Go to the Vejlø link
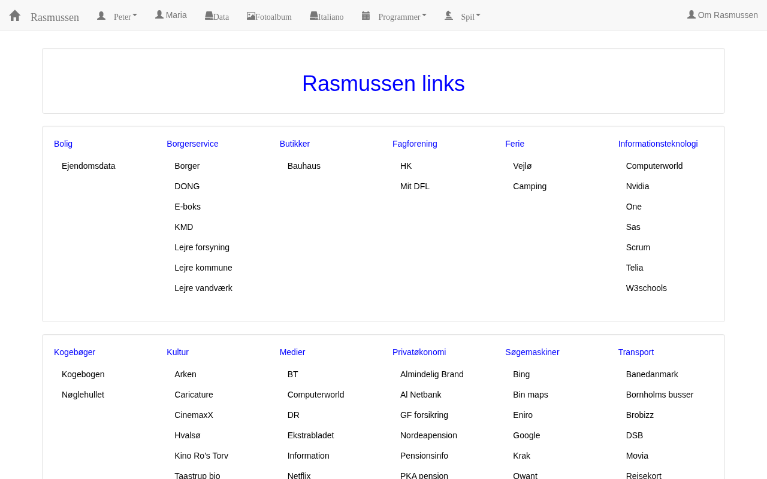 (x=523, y=166)
